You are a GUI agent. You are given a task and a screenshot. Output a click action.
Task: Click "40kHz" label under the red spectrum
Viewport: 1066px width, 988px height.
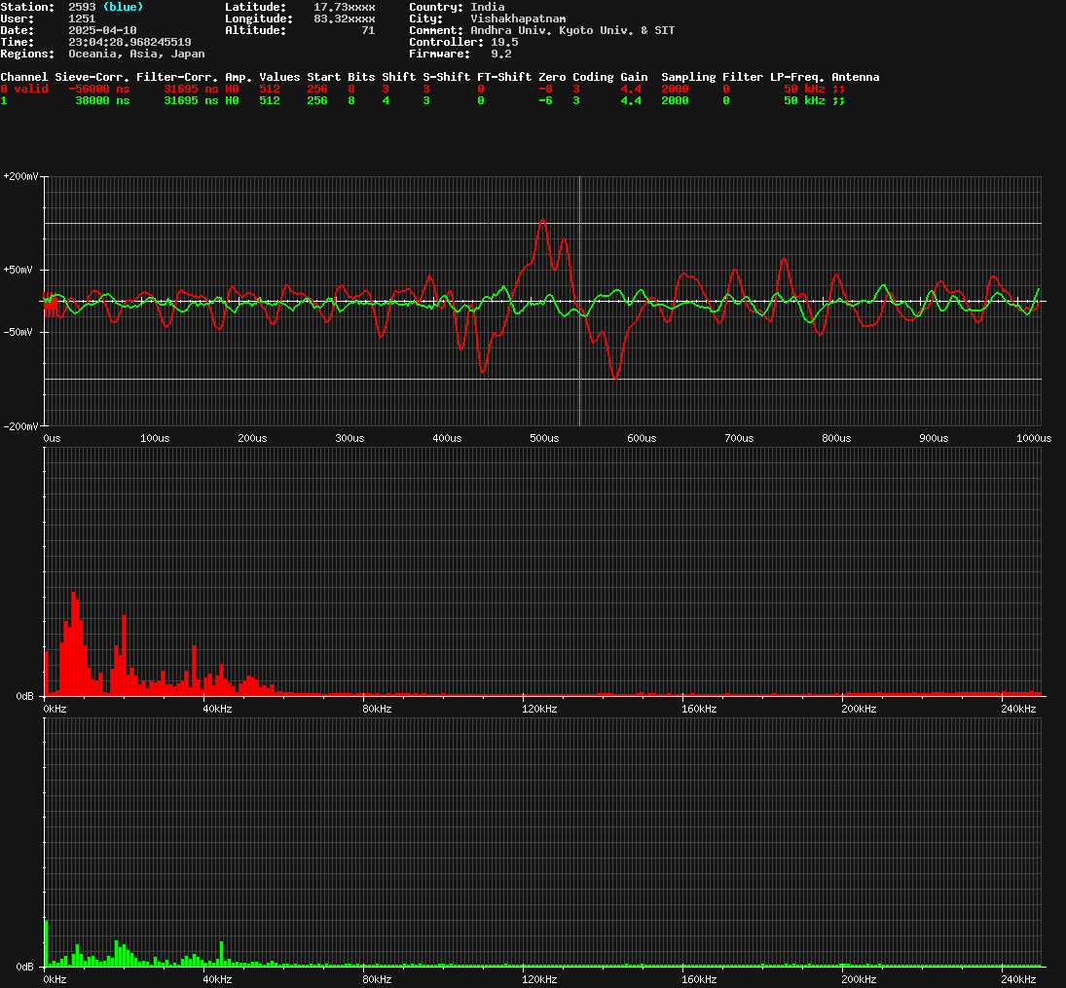(217, 709)
